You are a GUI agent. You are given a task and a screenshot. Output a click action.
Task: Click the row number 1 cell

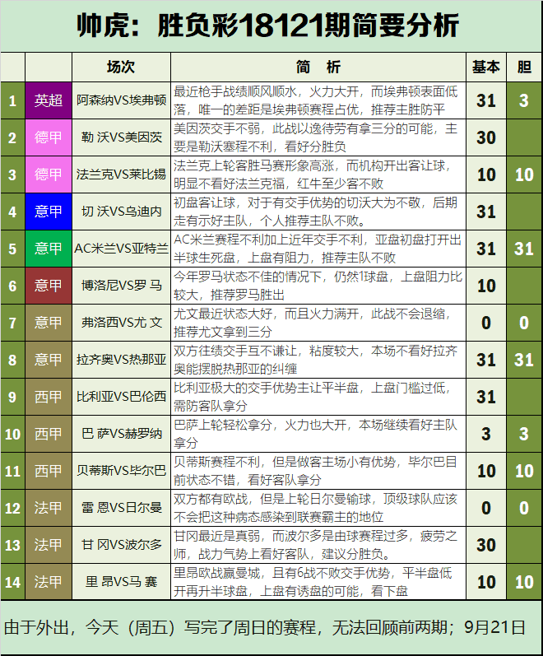(x=12, y=100)
